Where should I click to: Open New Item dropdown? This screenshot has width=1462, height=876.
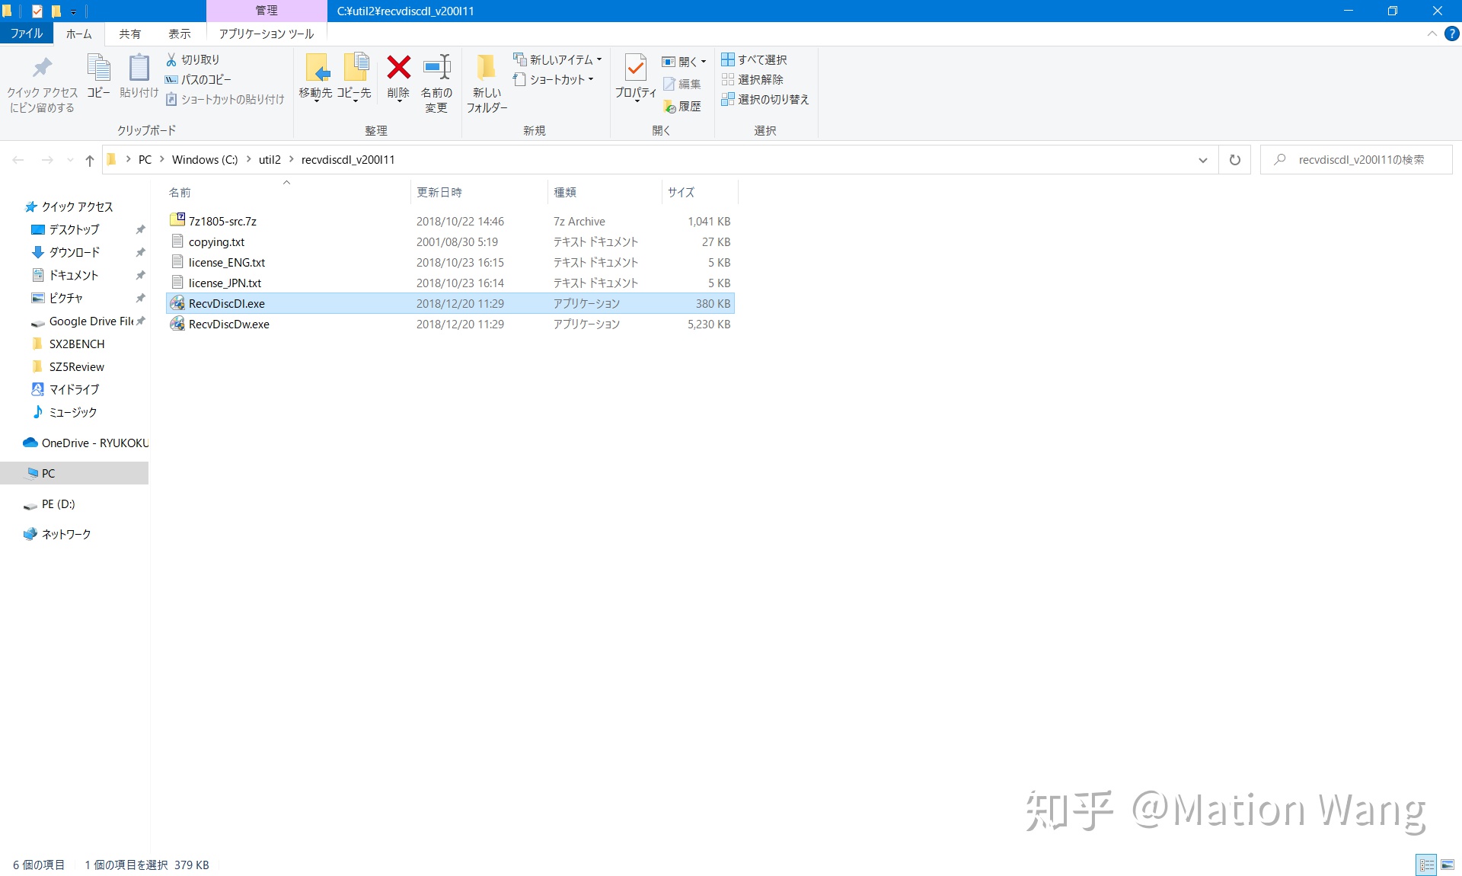click(x=557, y=59)
